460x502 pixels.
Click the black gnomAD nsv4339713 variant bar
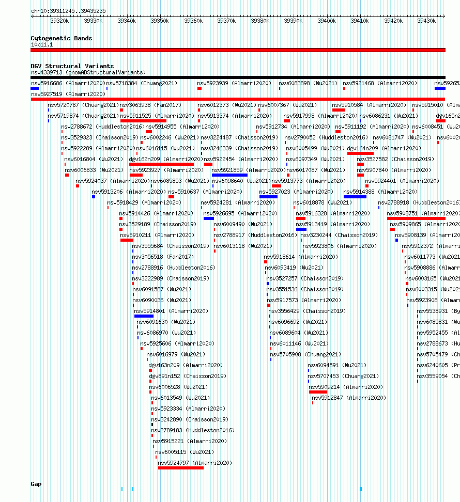point(238,77)
